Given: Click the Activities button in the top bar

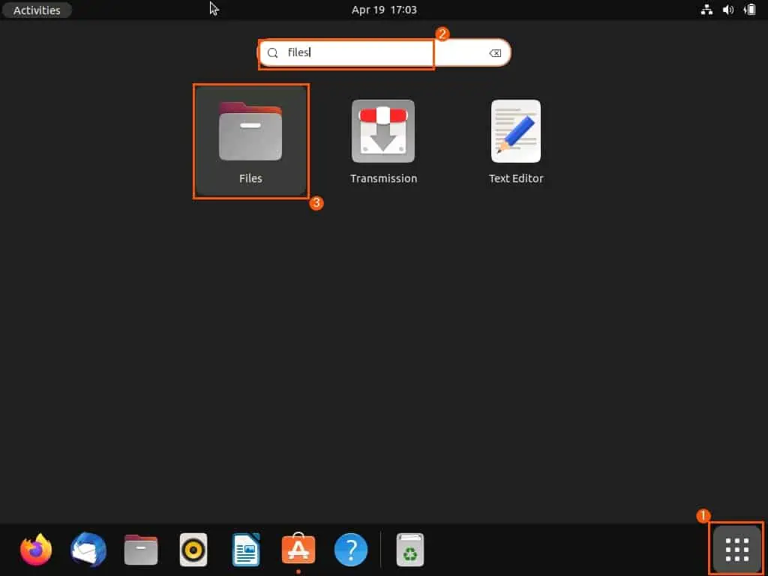Looking at the screenshot, I should coord(37,10).
